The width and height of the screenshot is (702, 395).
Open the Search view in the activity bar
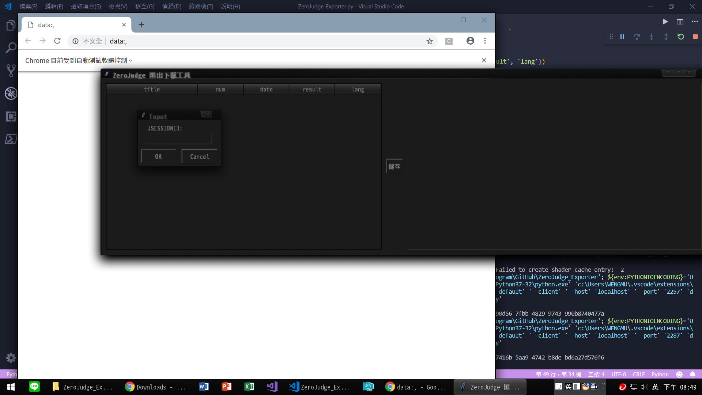coord(11,48)
